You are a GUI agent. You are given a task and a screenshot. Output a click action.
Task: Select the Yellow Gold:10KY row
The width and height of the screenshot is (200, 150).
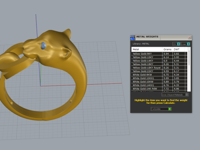(x=159, y=57)
